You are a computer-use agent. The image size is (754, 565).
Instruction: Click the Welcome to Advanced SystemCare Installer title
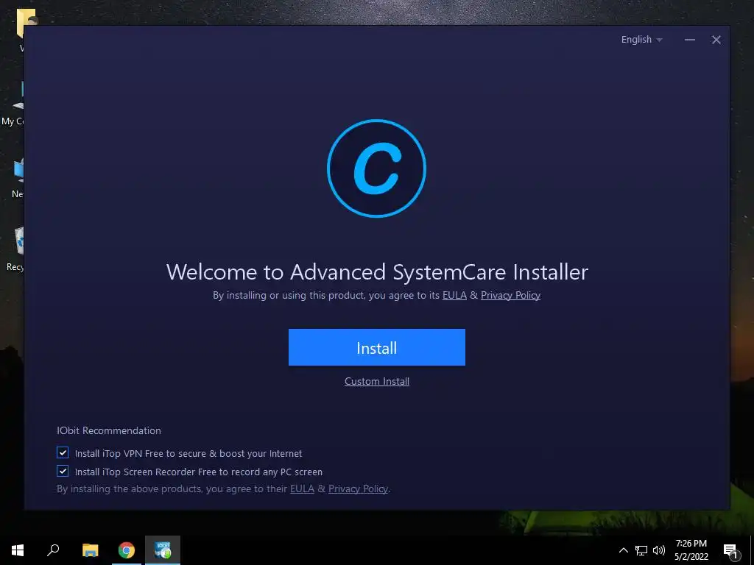[x=377, y=272]
